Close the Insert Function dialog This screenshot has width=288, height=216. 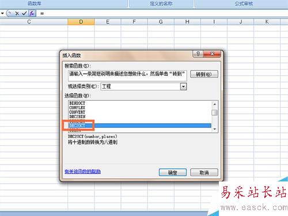point(212,54)
